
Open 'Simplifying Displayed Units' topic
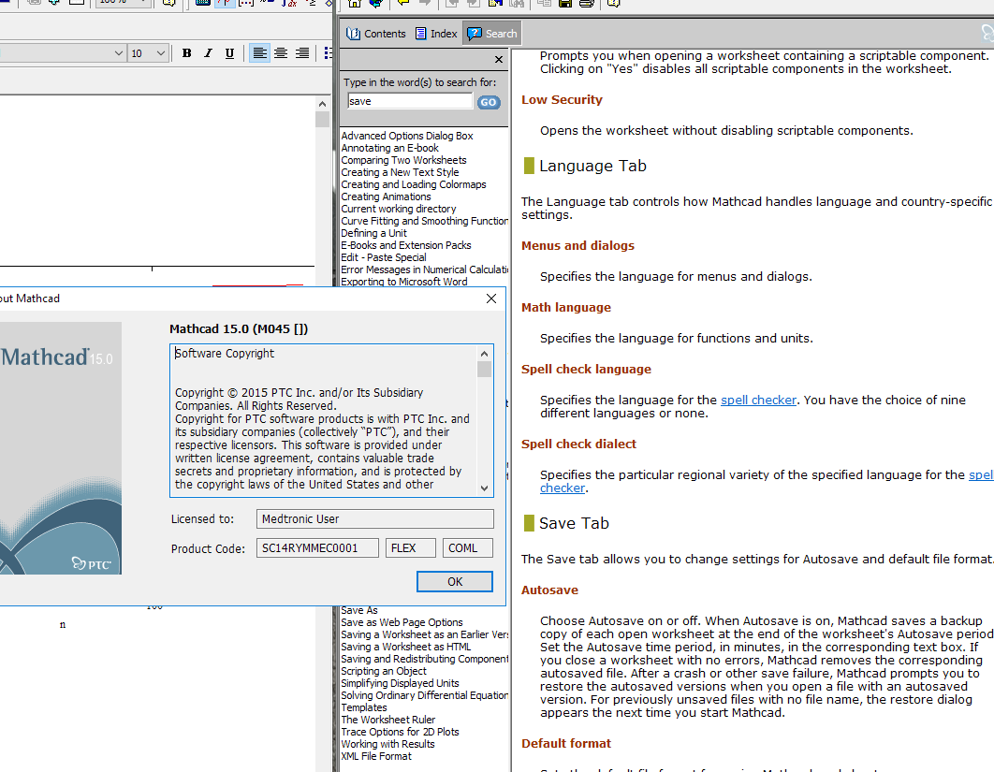pos(400,683)
